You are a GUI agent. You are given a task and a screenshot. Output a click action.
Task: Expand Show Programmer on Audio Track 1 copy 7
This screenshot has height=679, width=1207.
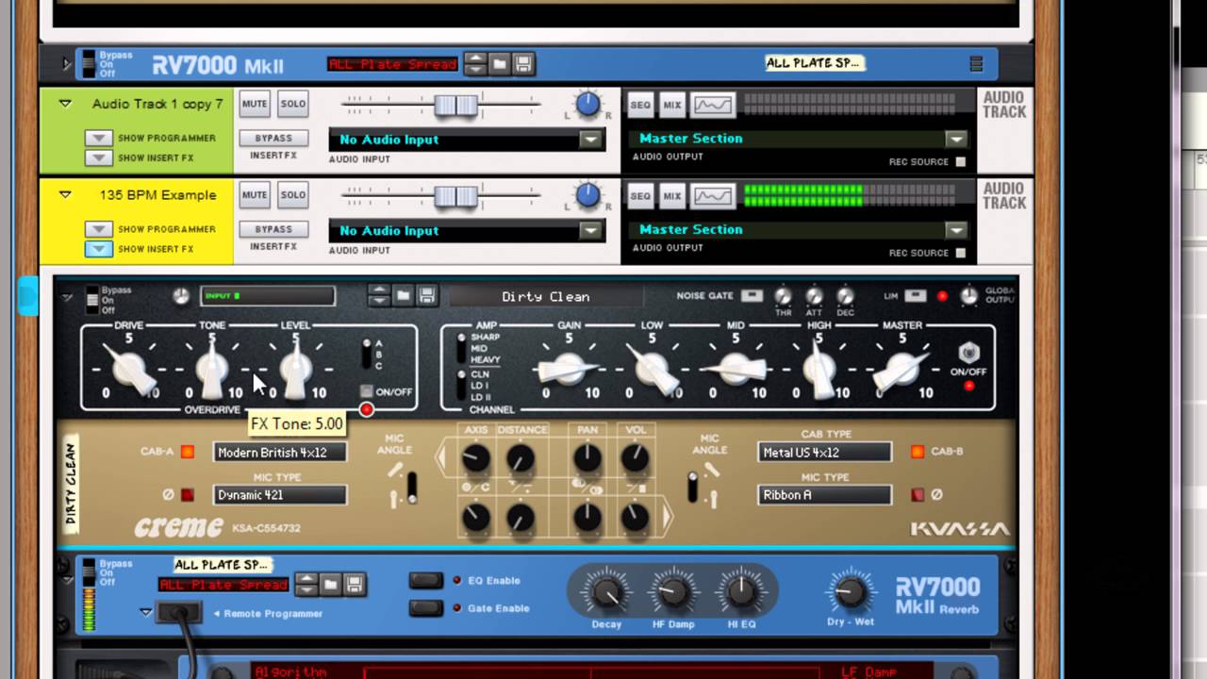click(99, 138)
